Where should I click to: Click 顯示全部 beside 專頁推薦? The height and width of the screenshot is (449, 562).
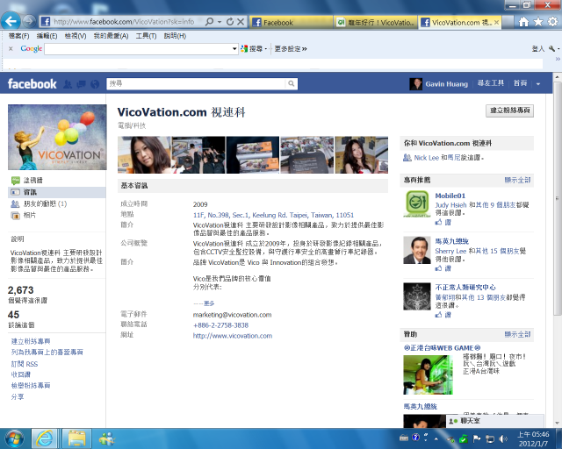517,180
